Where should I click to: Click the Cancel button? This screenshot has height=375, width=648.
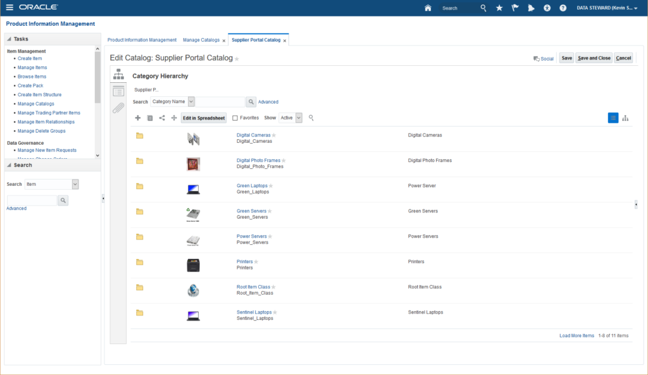[x=623, y=58]
